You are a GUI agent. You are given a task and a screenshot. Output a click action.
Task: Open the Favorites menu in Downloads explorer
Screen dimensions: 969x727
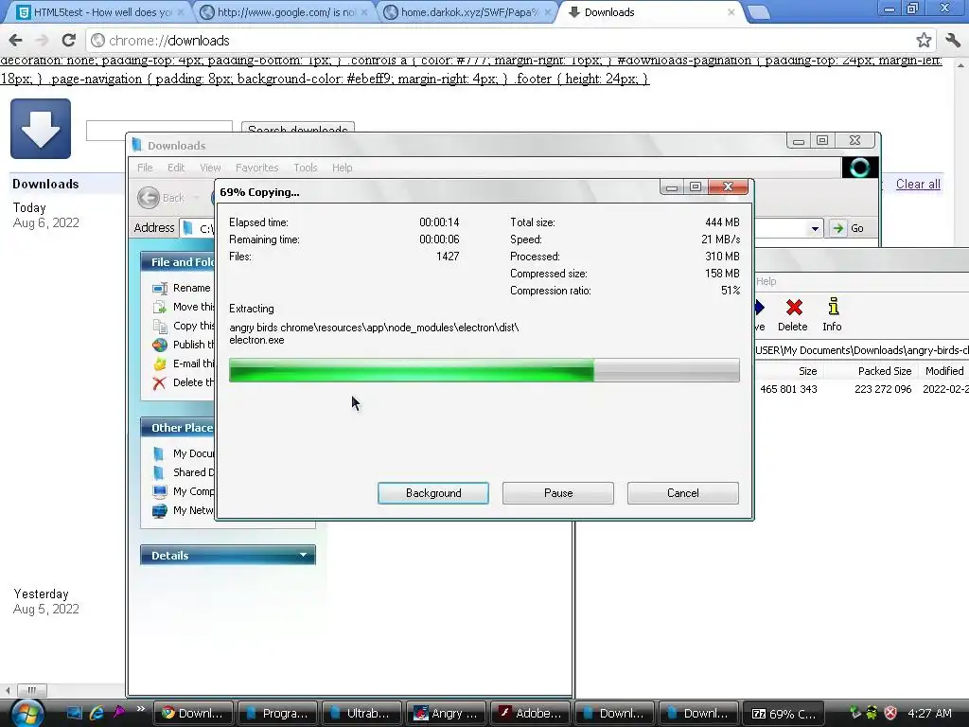[x=257, y=168]
